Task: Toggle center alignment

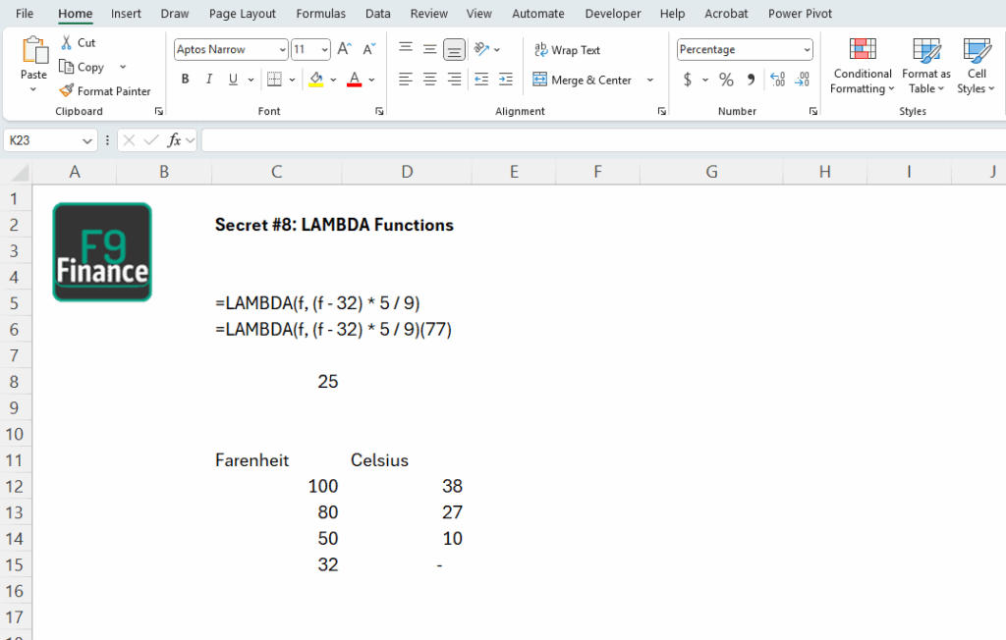Action: coord(428,80)
